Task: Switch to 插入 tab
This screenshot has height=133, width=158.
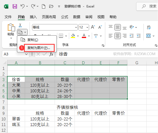Action: pos(33,17)
